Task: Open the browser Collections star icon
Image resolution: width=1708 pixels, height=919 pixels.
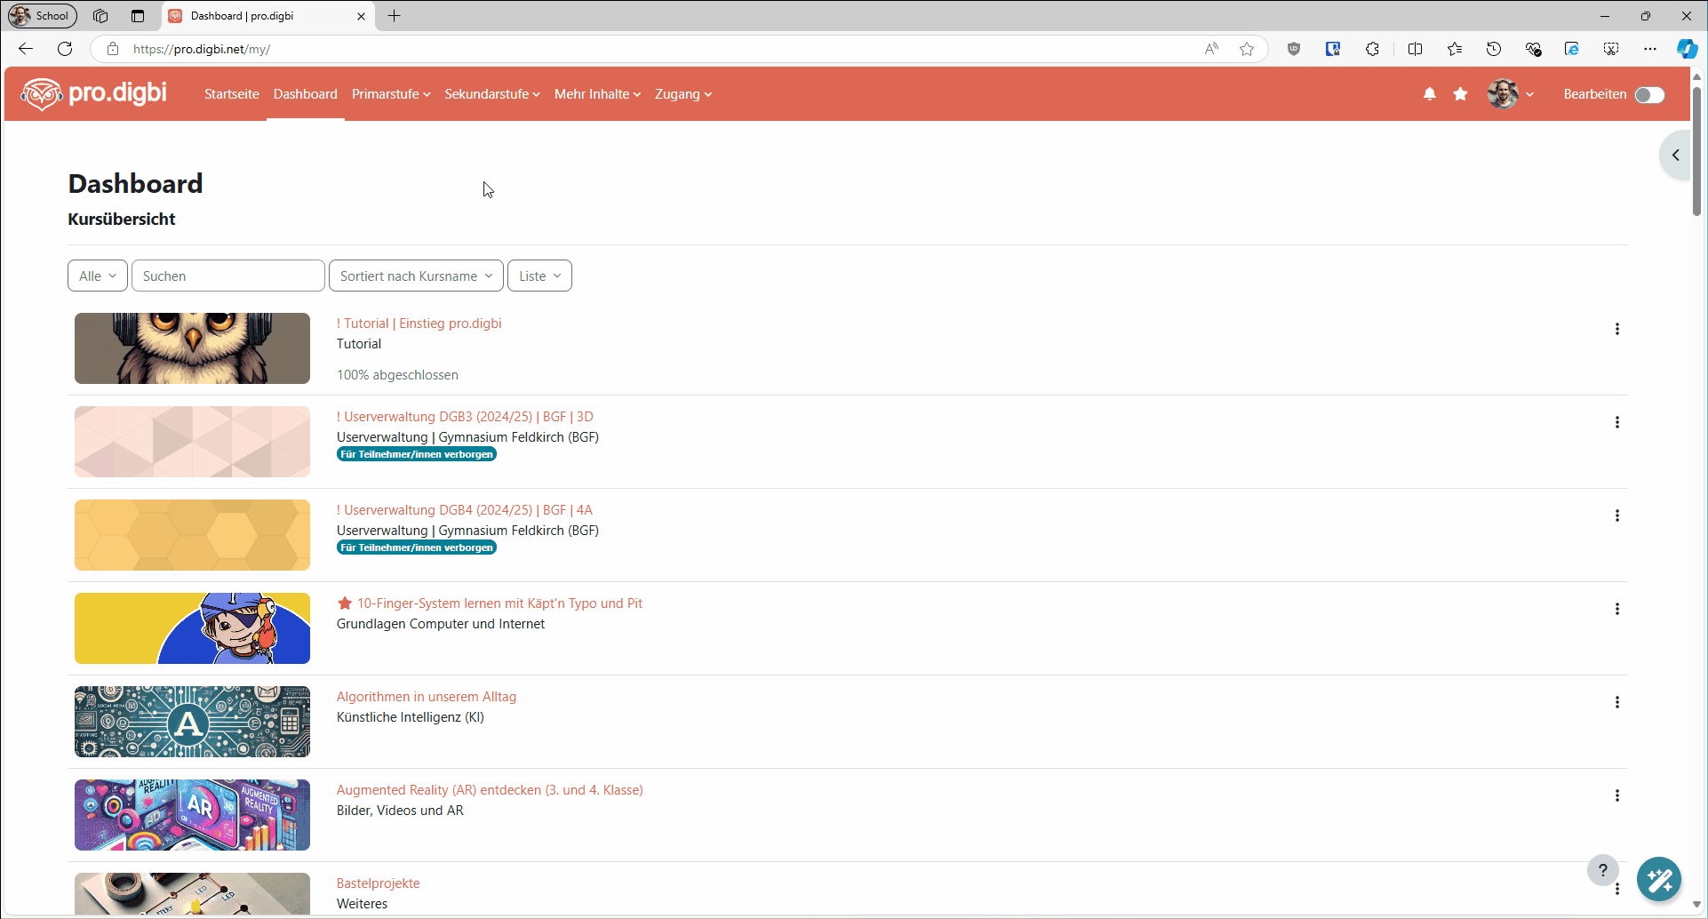Action: click(x=1455, y=49)
